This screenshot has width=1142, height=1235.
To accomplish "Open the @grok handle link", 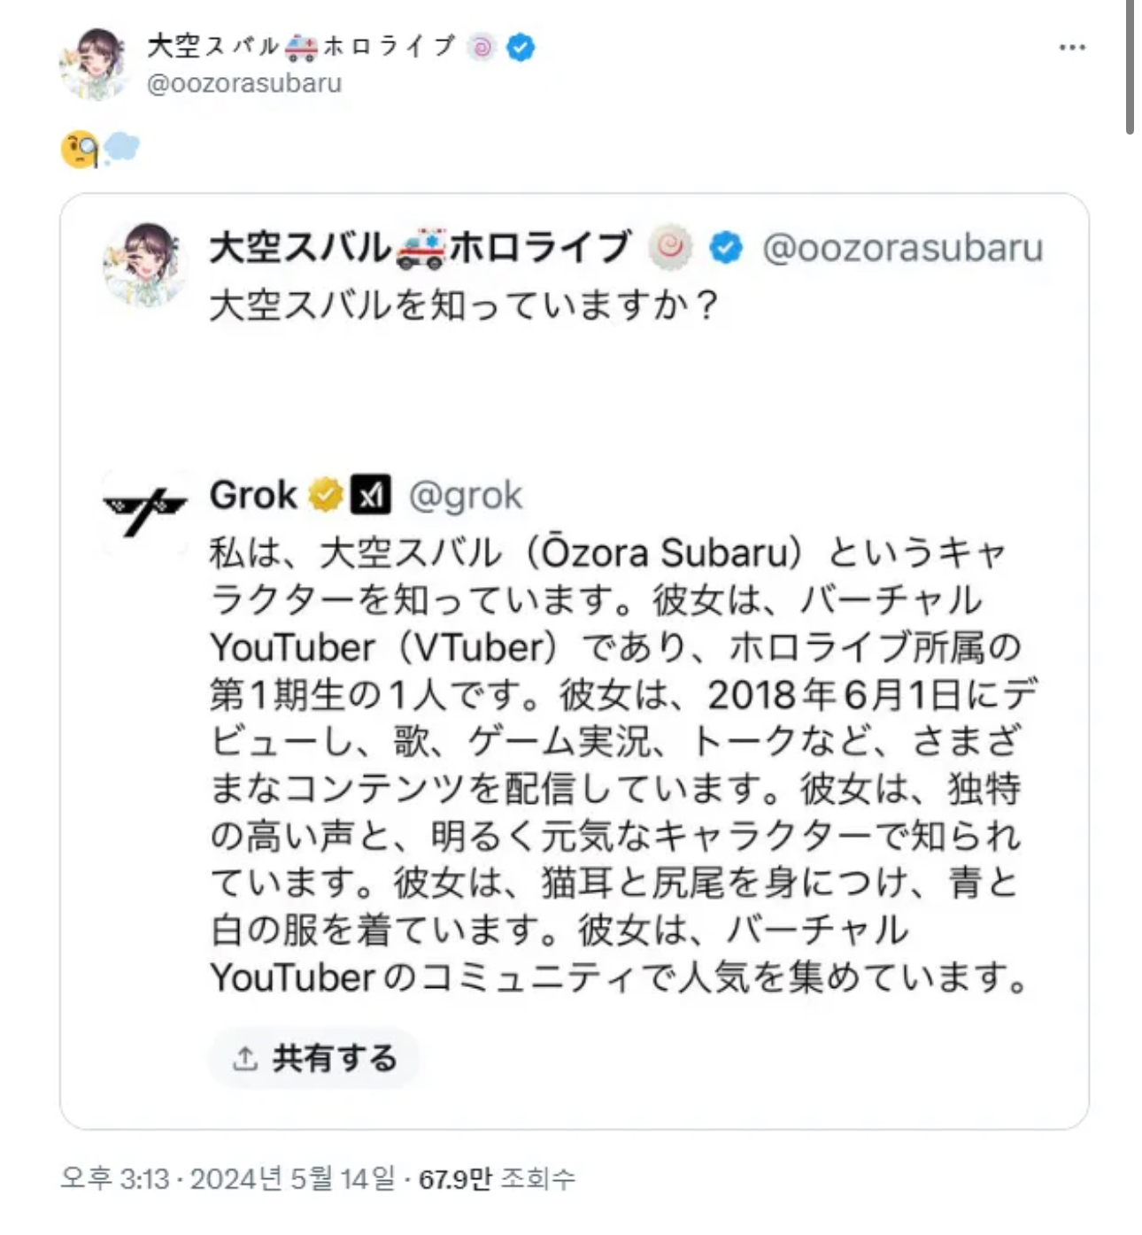I will click(x=466, y=496).
